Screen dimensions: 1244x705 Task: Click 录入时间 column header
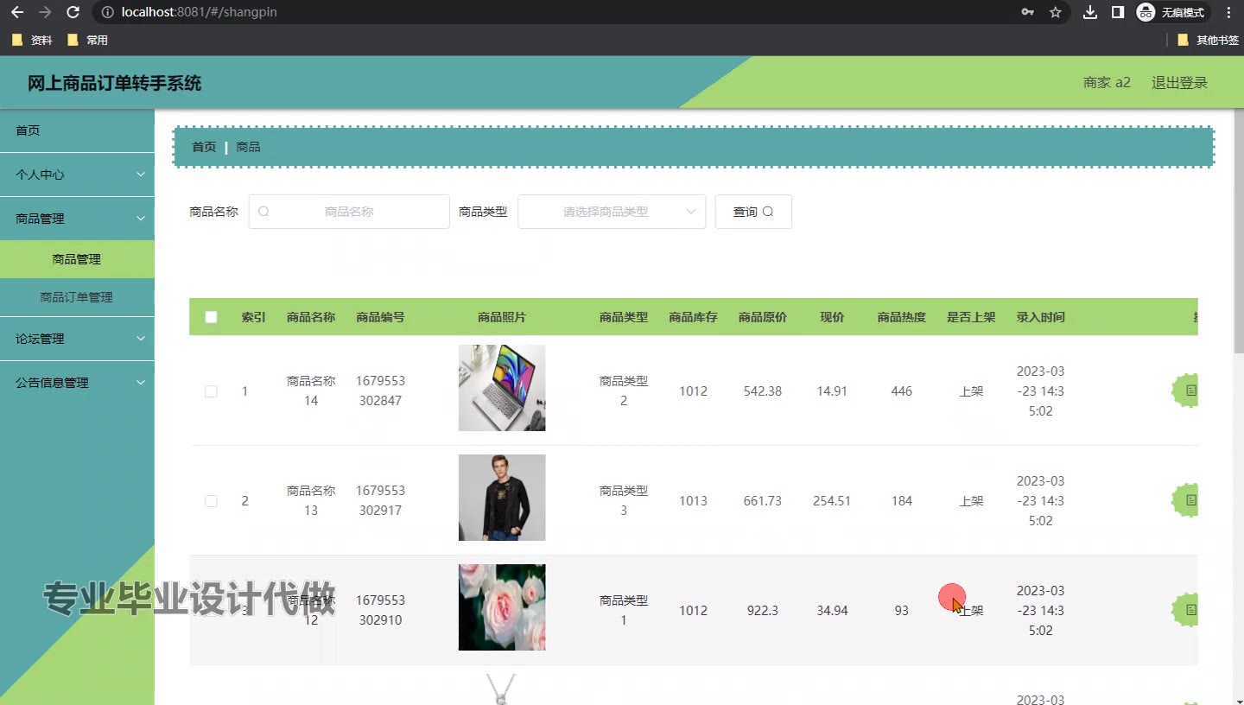coord(1041,317)
